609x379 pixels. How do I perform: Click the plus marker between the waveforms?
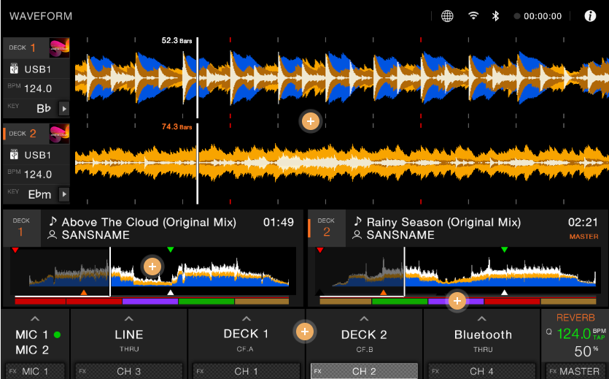click(x=311, y=121)
